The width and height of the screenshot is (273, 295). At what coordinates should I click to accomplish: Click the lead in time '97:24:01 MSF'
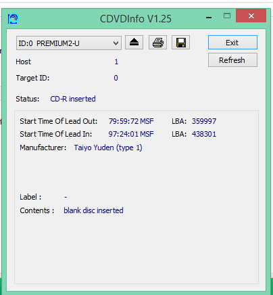(x=131, y=134)
